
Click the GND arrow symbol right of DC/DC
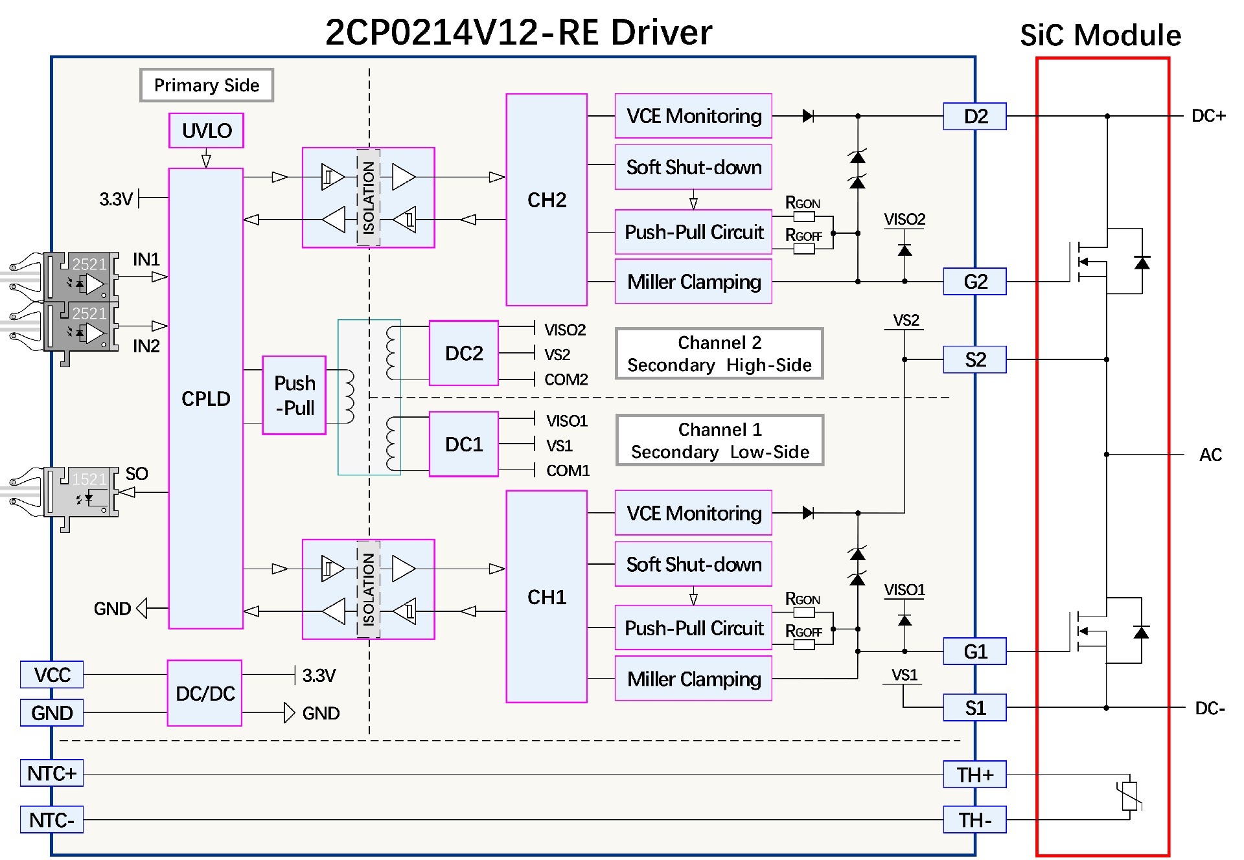tap(290, 713)
